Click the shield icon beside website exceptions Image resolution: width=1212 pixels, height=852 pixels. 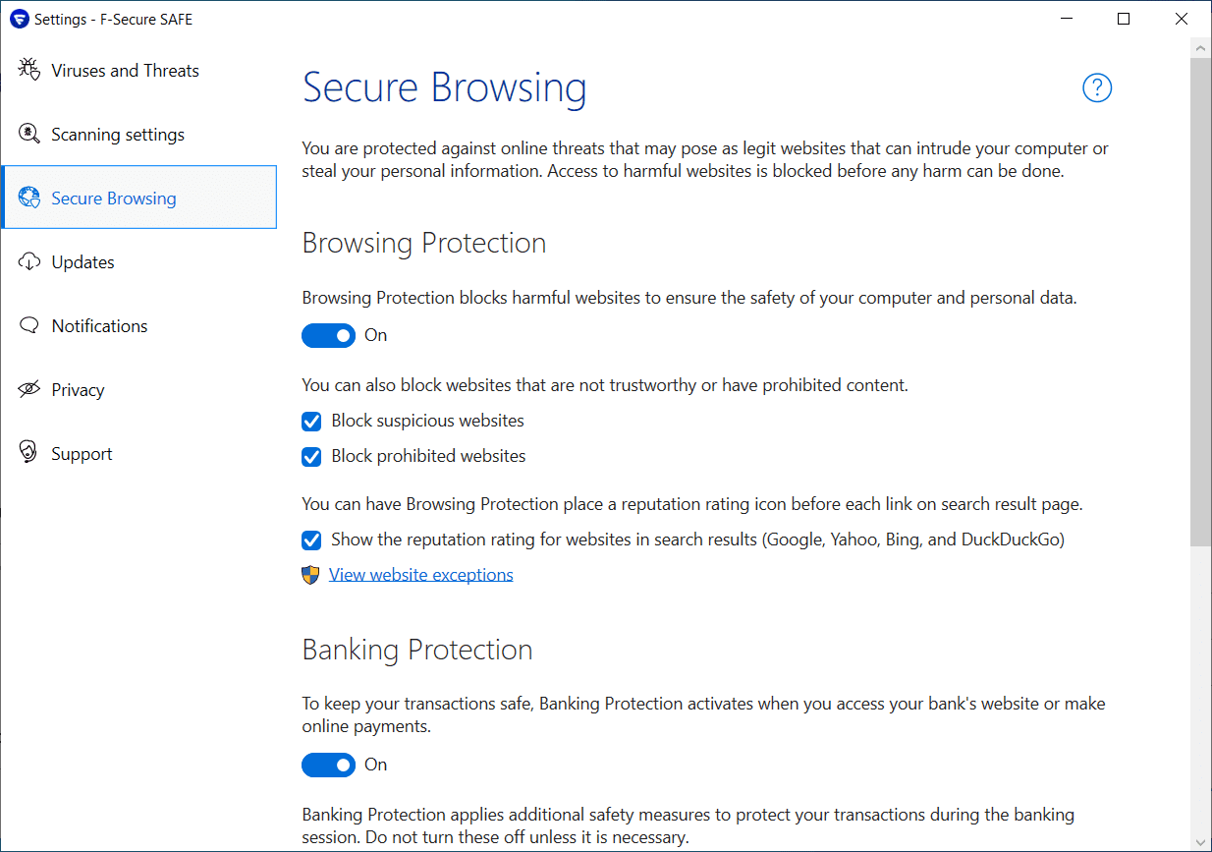[310, 575]
